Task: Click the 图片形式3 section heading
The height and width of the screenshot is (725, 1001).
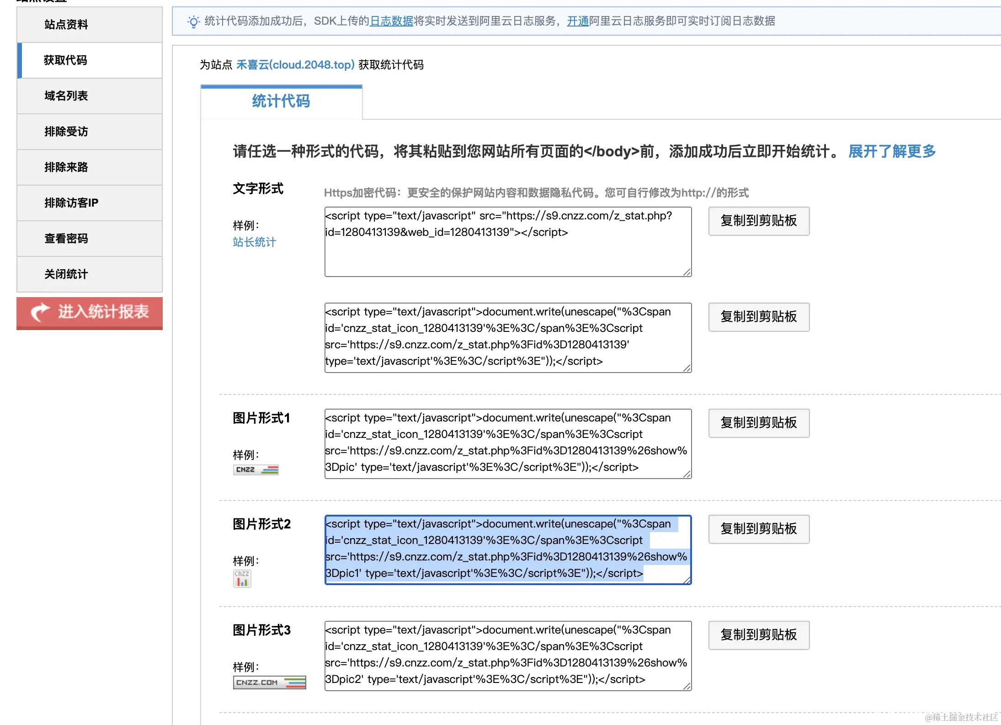Action: coord(262,630)
